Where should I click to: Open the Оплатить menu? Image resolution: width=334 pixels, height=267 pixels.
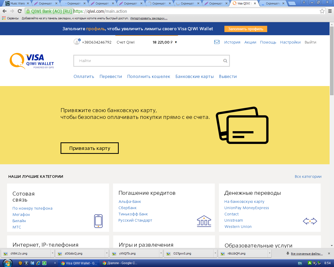click(84, 76)
